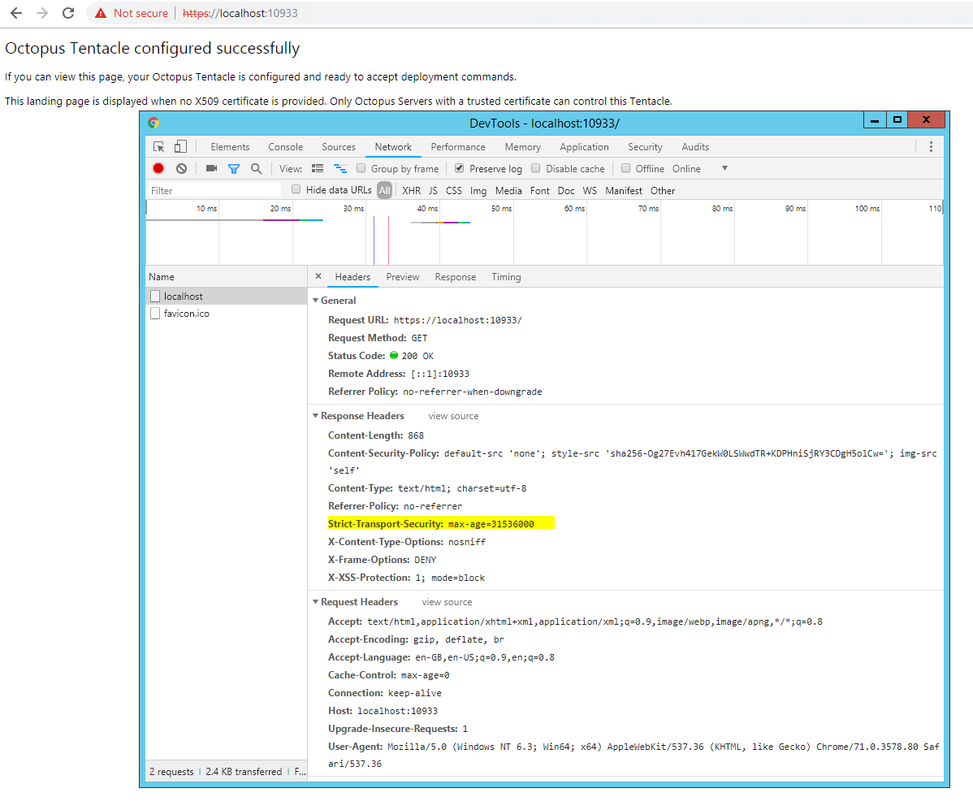Use large request rows view icon
This screenshot has width=973, height=810.
[x=318, y=168]
